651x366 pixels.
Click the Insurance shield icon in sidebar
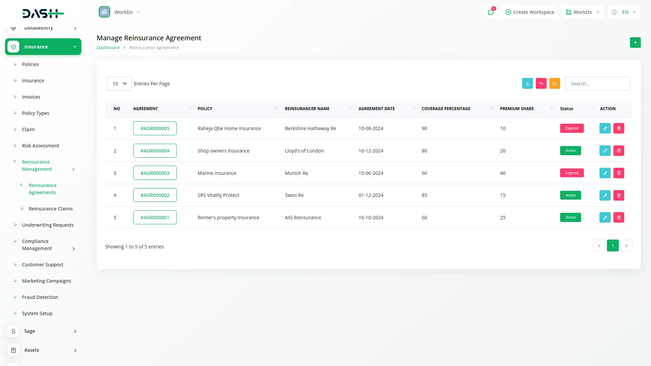coord(13,46)
